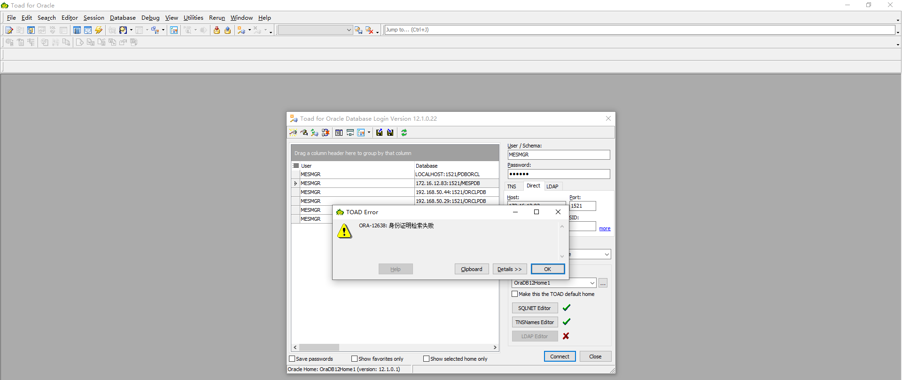Viewport: 902px width, 380px height.
Task: Tick Make this the TOAD default home
Action: (x=515, y=294)
